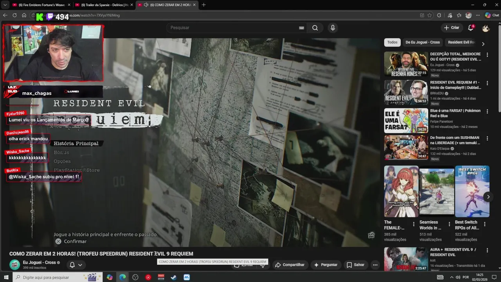
Task: Open Steam from the taskbar
Action: 173,277
